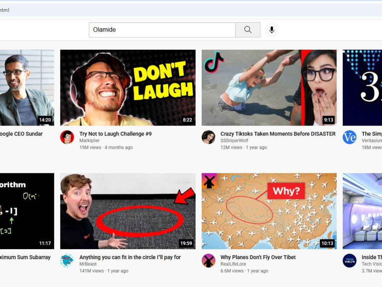Click the 10:13 duration badge

(x=327, y=243)
